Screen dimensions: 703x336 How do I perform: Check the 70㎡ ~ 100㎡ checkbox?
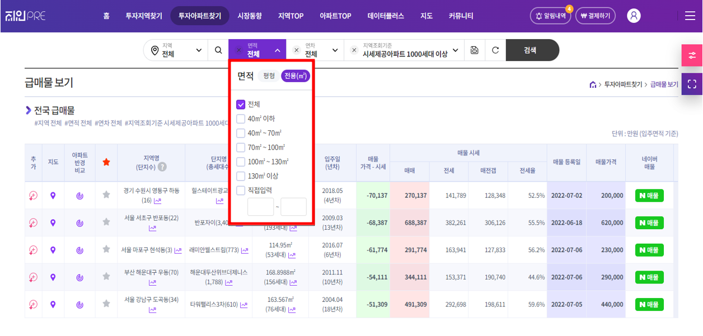point(241,148)
